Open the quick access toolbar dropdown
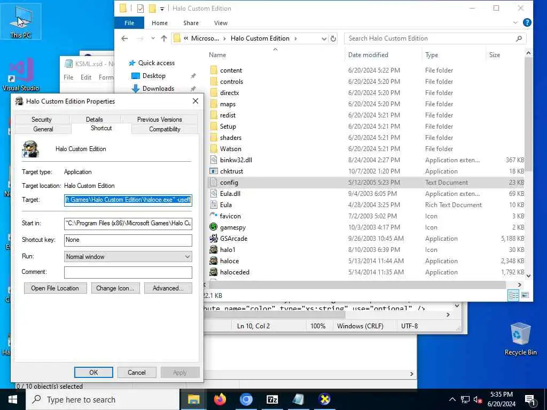 [162, 9]
